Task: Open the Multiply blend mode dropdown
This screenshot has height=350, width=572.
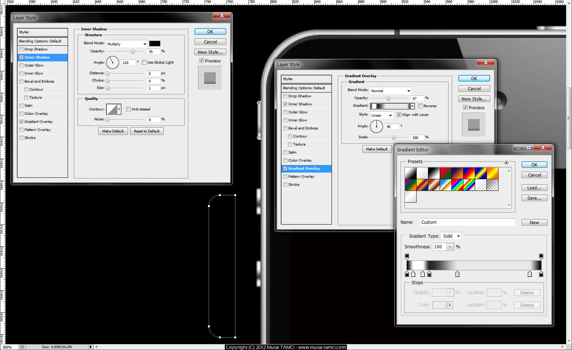Action: (127, 44)
